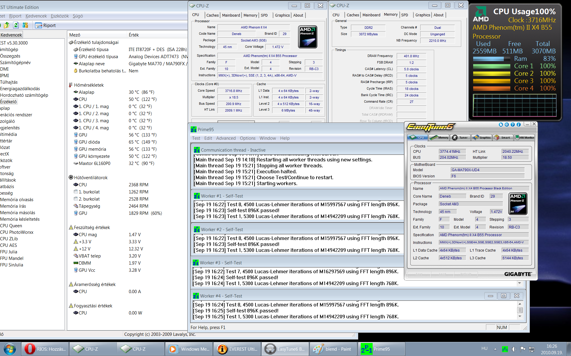The width and height of the screenshot is (571, 356).
Task: Click the volume speaker tray icon
Action: click(x=514, y=349)
